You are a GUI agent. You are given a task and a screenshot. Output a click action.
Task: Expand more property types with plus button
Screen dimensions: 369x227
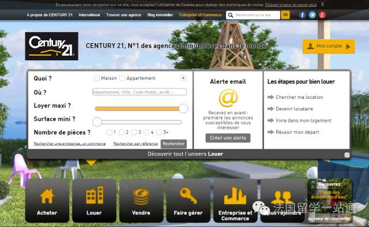coord(183,78)
